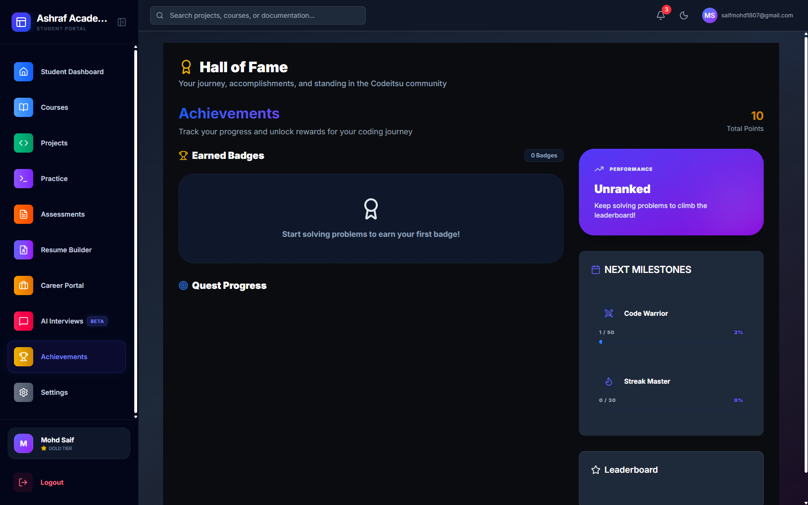Click the search magnifier icon

160,15
